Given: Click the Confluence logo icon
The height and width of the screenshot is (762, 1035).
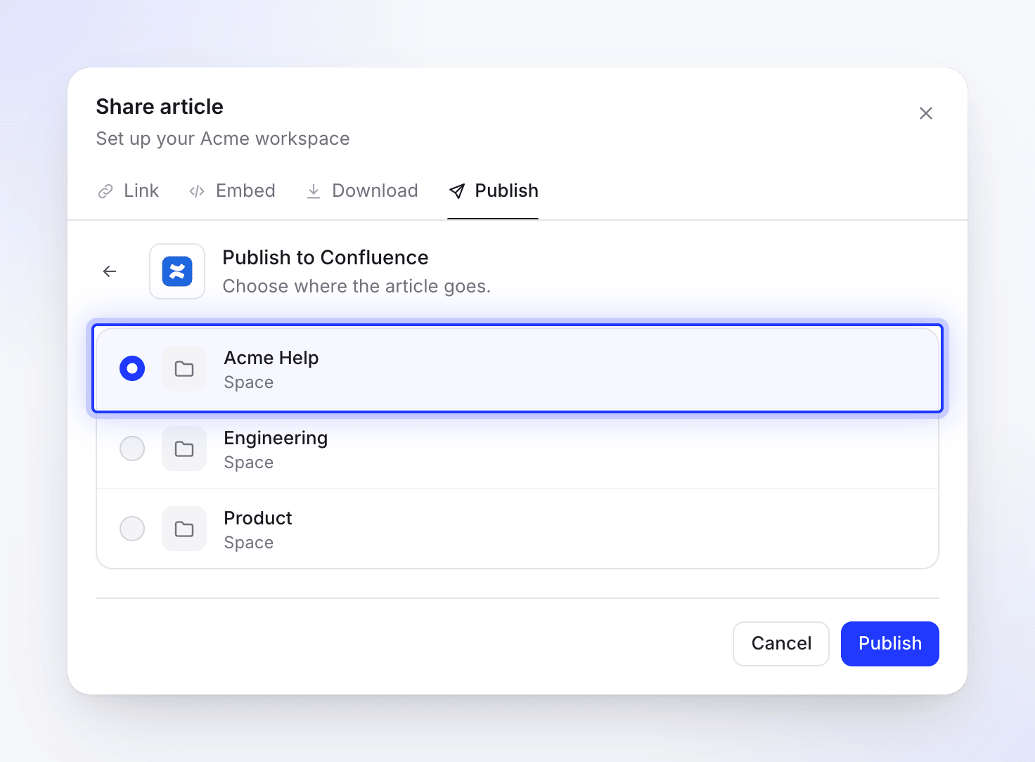Looking at the screenshot, I should 177,271.
